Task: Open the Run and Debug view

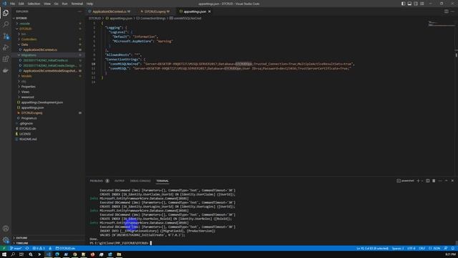Action: coord(6,47)
